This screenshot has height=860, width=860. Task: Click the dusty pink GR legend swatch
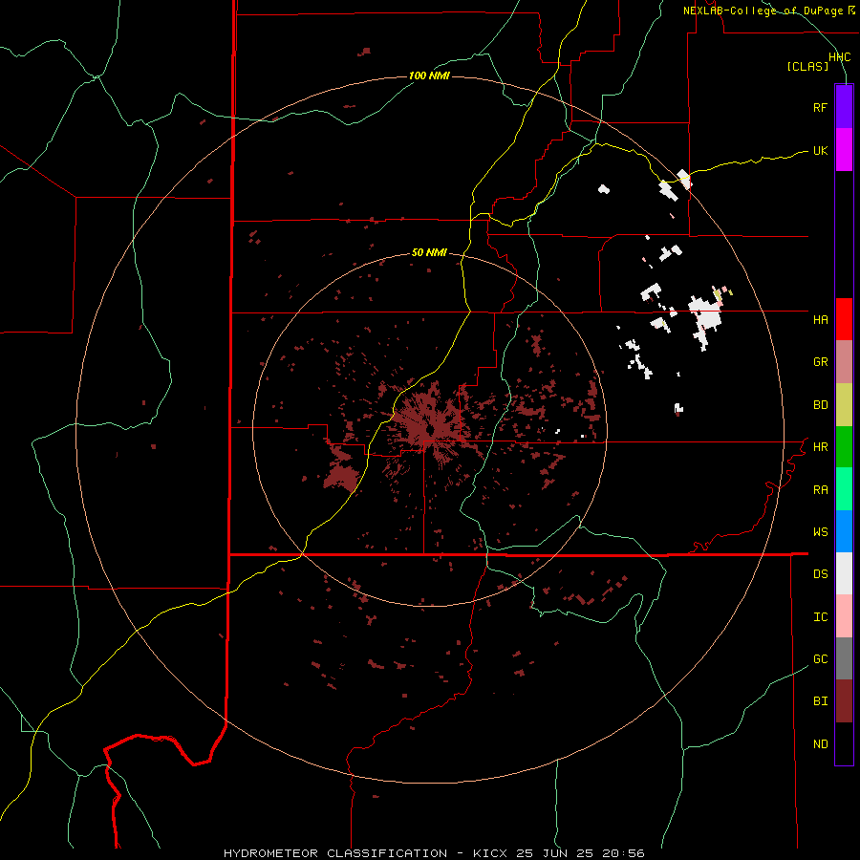pos(844,361)
